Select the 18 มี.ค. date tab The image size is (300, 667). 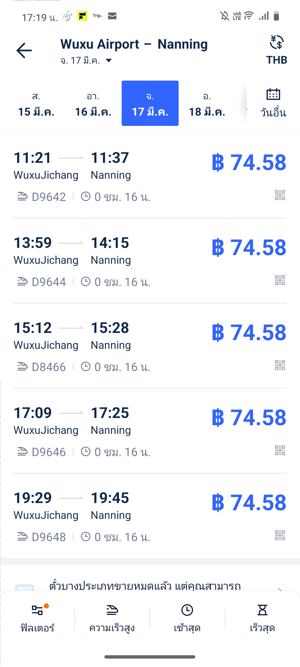coord(207,103)
